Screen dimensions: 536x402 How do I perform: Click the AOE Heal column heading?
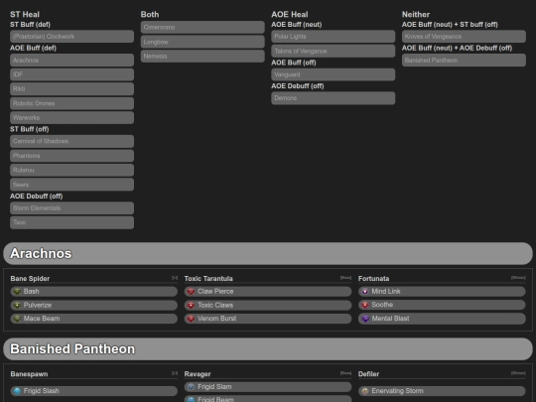tap(290, 14)
